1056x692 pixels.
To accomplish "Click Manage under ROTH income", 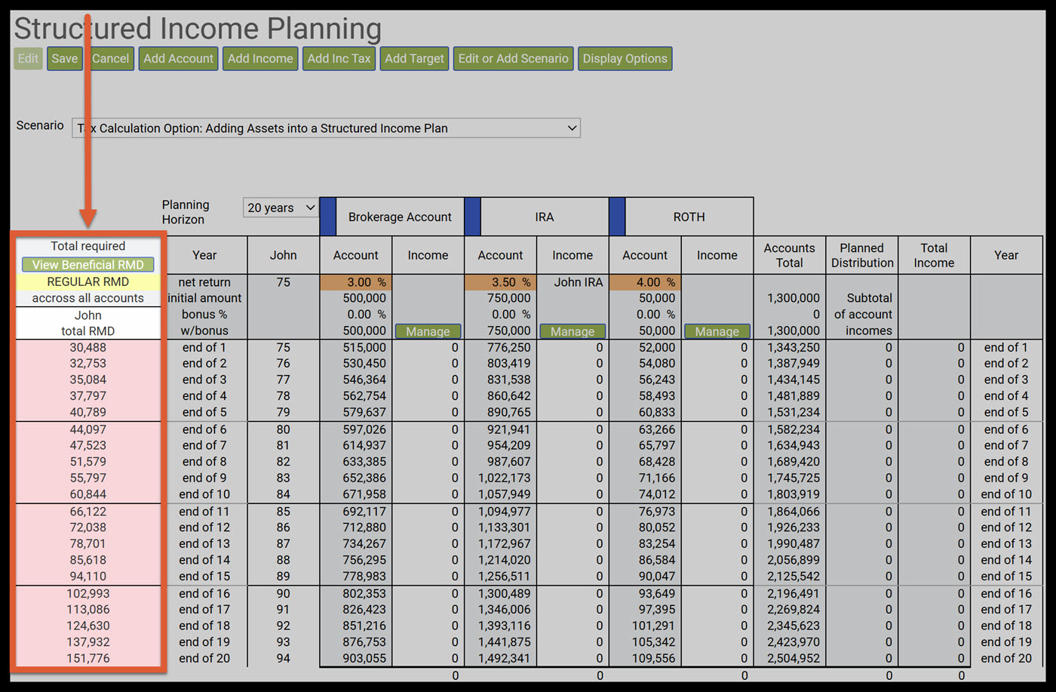I will tap(717, 331).
